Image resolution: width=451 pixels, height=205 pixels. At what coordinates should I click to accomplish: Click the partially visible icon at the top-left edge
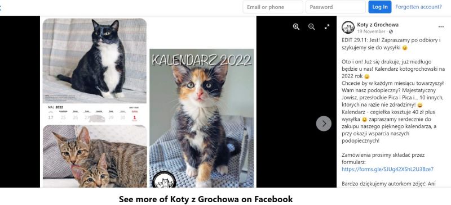1,7
